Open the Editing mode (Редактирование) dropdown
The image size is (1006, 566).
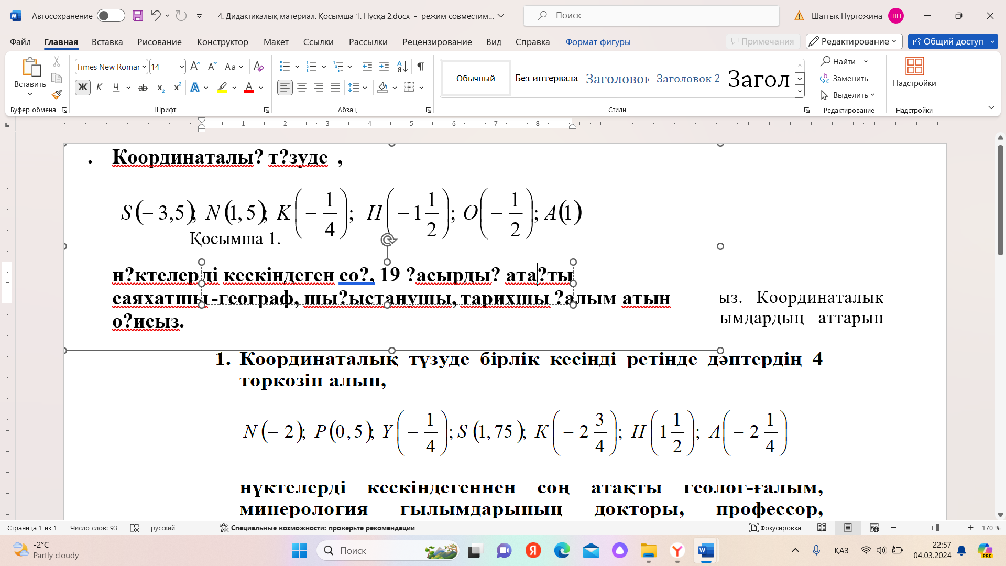click(x=854, y=41)
